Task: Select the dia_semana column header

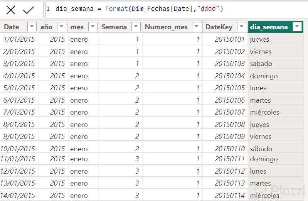Action: [269, 27]
